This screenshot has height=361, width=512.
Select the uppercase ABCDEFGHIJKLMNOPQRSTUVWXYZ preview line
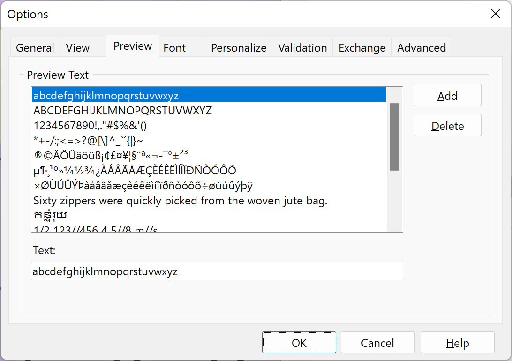(x=123, y=111)
